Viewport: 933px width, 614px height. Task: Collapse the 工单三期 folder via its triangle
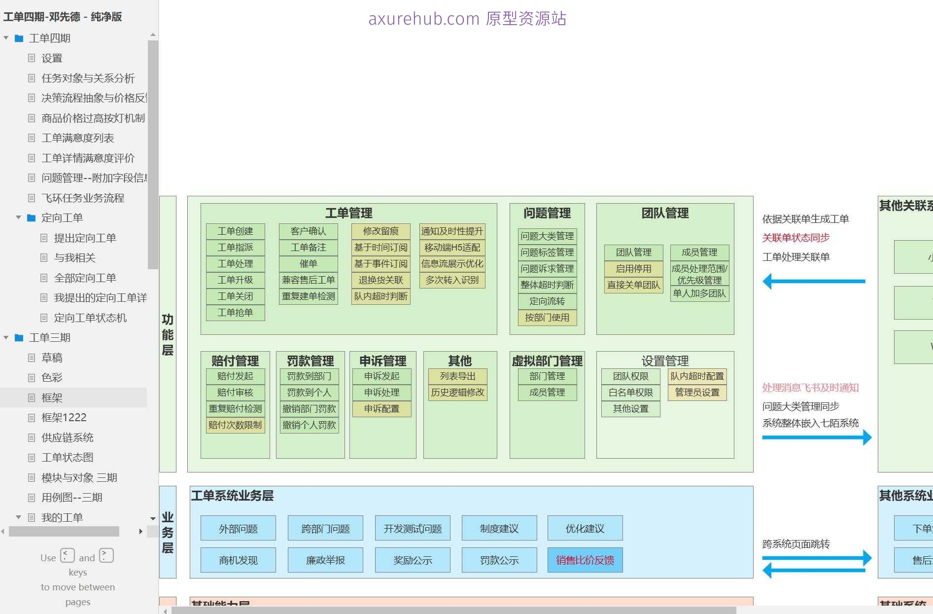[x=6, y=338]
